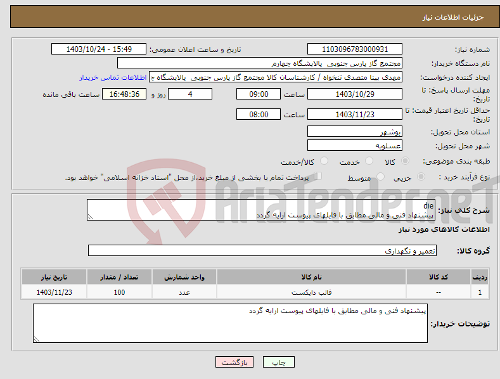Click the تعداد / مقدار column header
The height and width of the screenshot is (379, 500).
119,277
